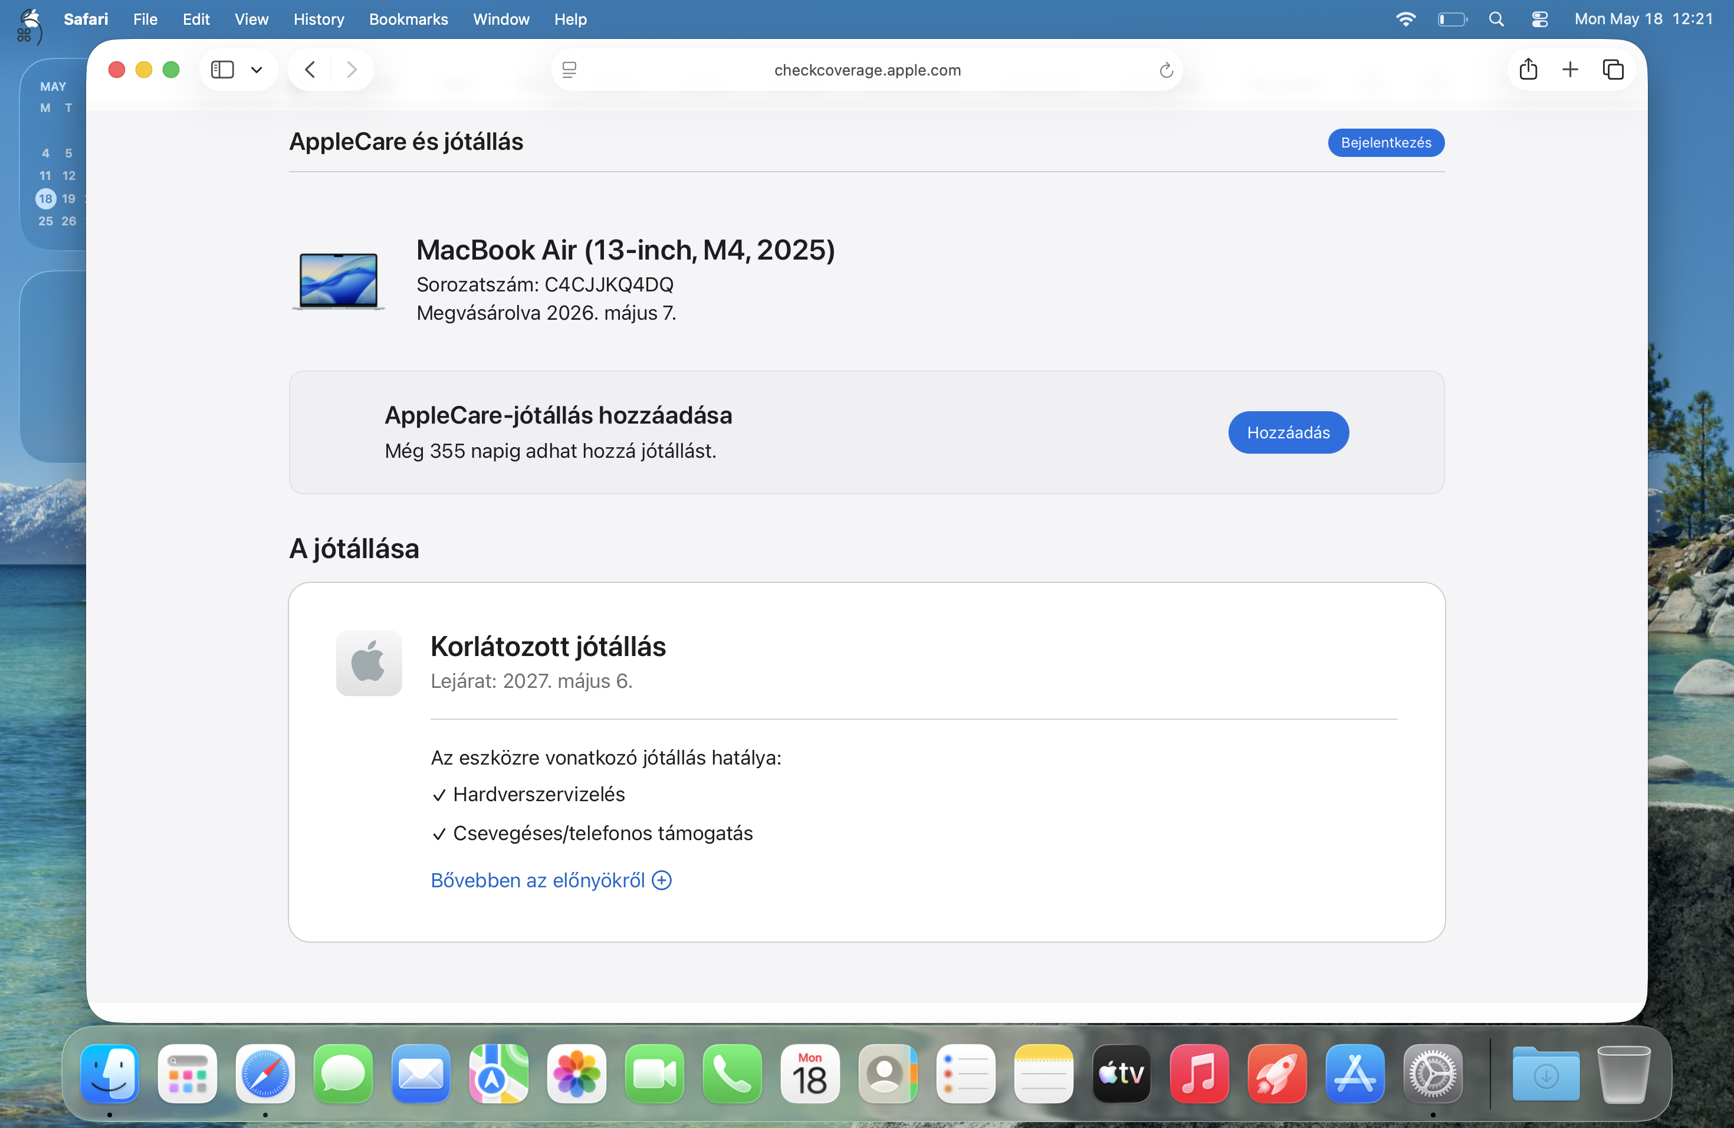Click the MacBook Air product thumbnail

click(x=339, y=281)
